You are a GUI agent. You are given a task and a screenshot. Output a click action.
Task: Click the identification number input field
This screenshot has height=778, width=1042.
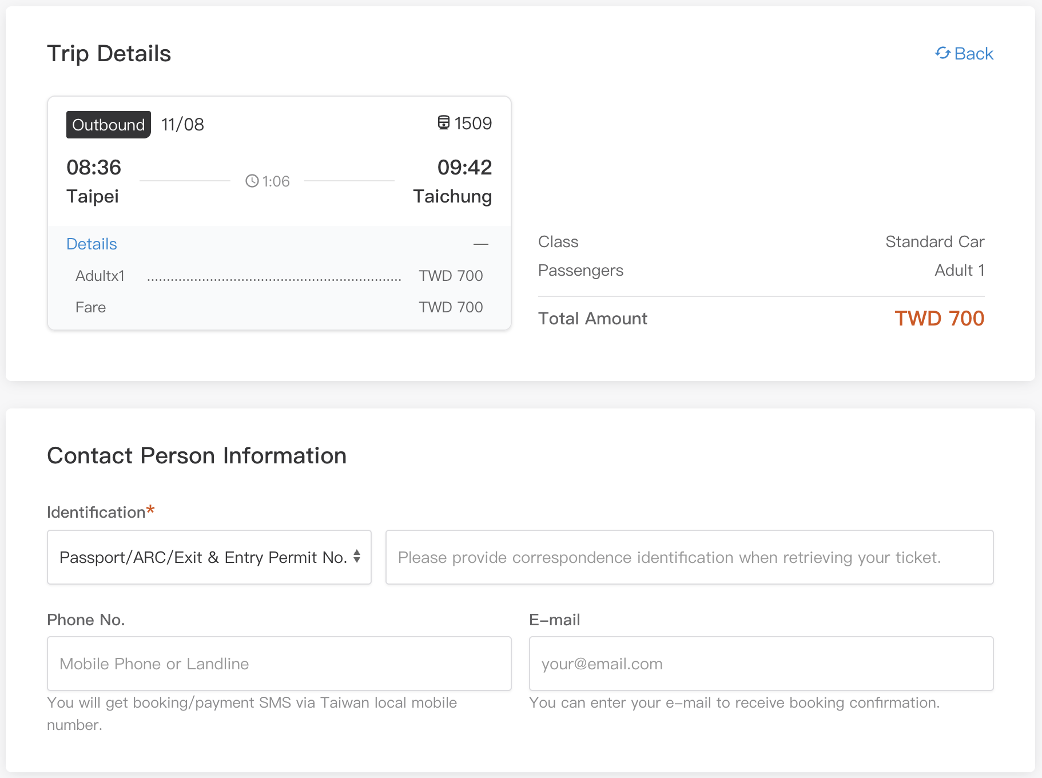tap(689, 557)
